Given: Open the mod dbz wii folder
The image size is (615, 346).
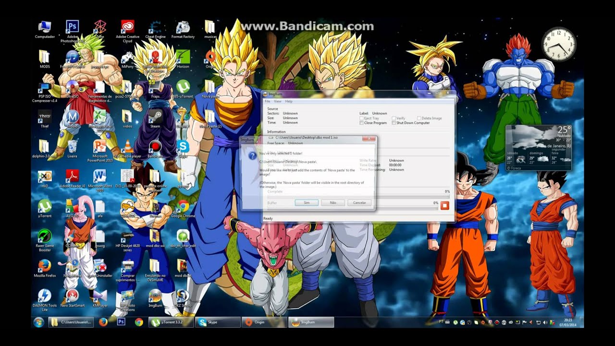Looking at the screenshot, I should pos(155,238).
